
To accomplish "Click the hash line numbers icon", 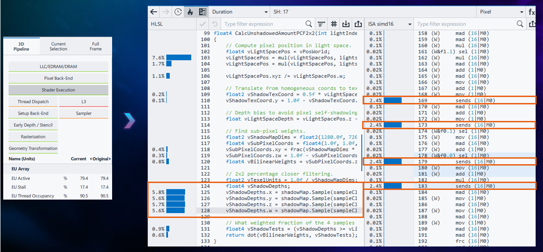I will [334, 24].
